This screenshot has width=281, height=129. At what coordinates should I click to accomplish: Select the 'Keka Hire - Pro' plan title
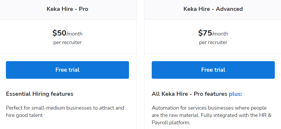[67, 9]
